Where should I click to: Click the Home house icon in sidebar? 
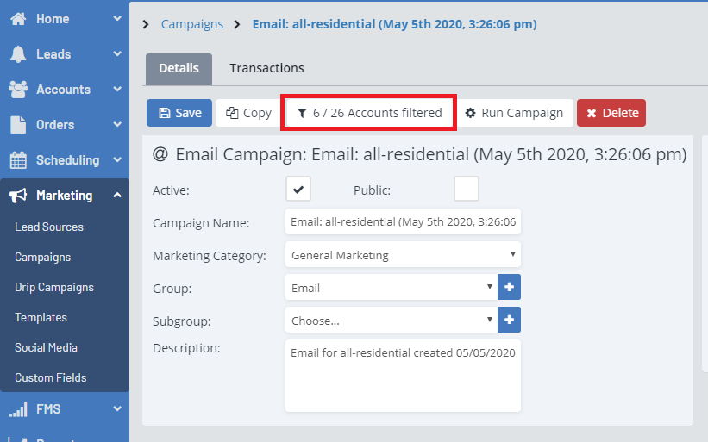tap(18, 19)
